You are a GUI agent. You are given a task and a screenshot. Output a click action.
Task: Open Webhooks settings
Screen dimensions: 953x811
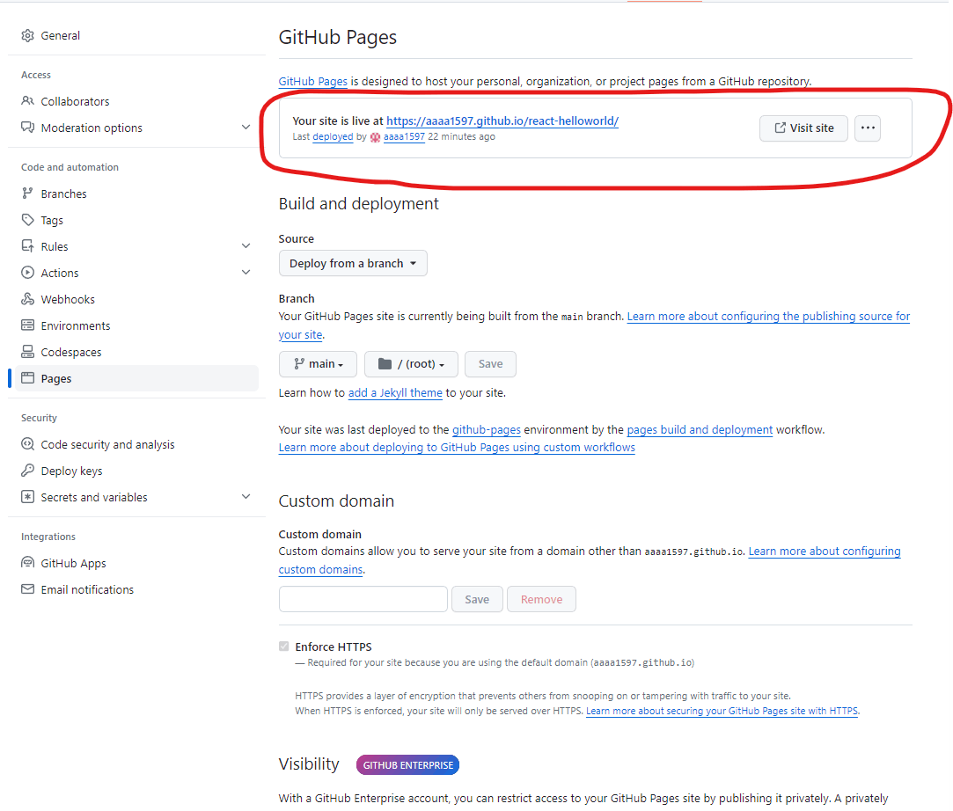pos(68,299)
